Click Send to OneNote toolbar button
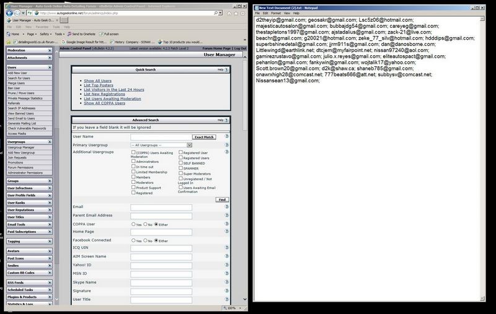The width and height of the screenshot is (496, 314). (81, 34)
